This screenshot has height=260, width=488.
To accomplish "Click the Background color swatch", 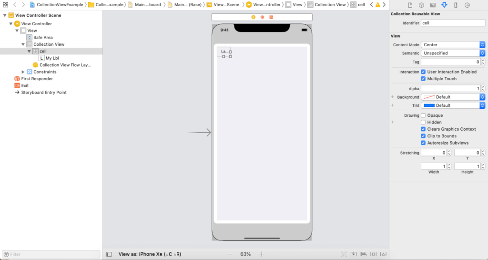I will pos(429,97).
